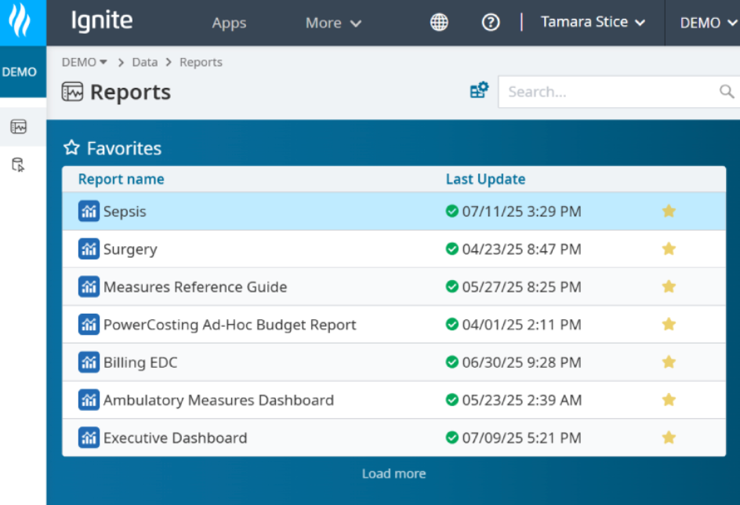Unfavorite the Sepsis report star

tap(669, 212)
